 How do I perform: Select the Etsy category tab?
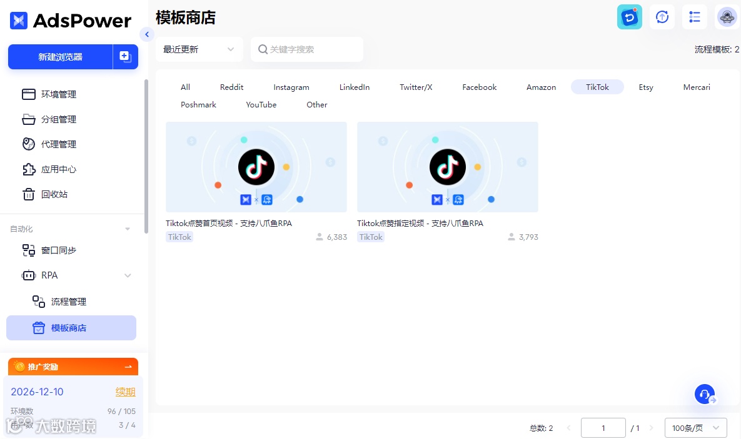(x=646, y=87)
